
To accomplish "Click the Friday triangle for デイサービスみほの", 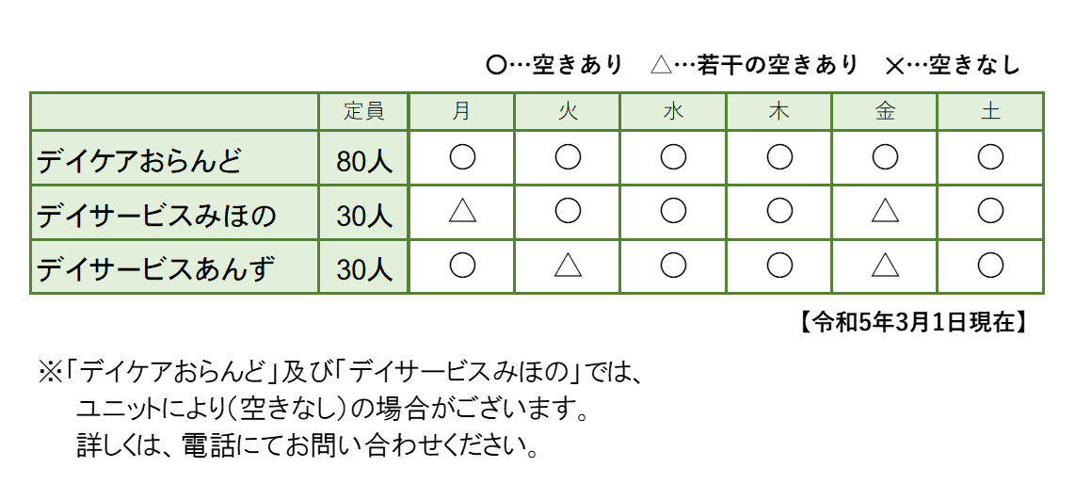I will coord(885,212).
